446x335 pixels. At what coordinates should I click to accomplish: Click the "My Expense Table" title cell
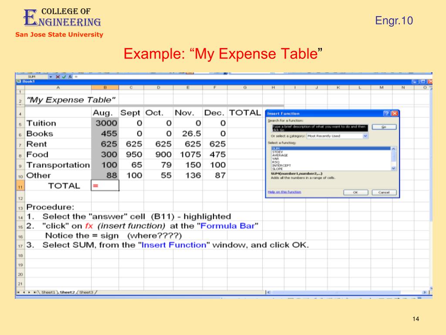71,100
